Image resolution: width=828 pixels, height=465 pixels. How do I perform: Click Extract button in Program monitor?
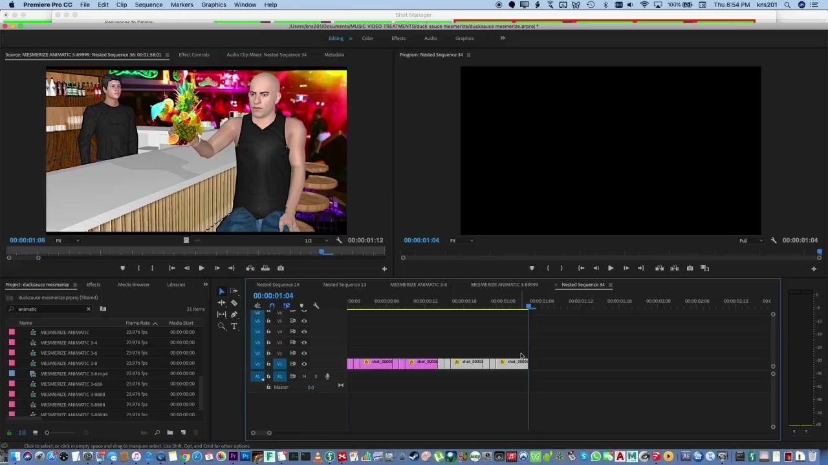674,268
